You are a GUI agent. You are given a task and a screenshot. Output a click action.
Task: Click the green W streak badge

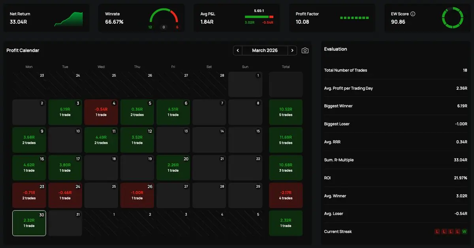coord(464,231)
